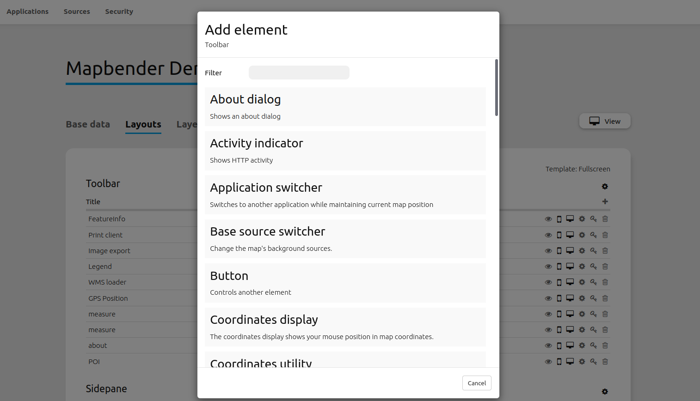Open the Toolbar region gear settings

[605, 187]
